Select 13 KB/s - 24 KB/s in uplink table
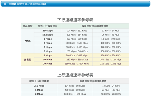The width and height of the screenshot is (151, 97). tap(111, 86)
